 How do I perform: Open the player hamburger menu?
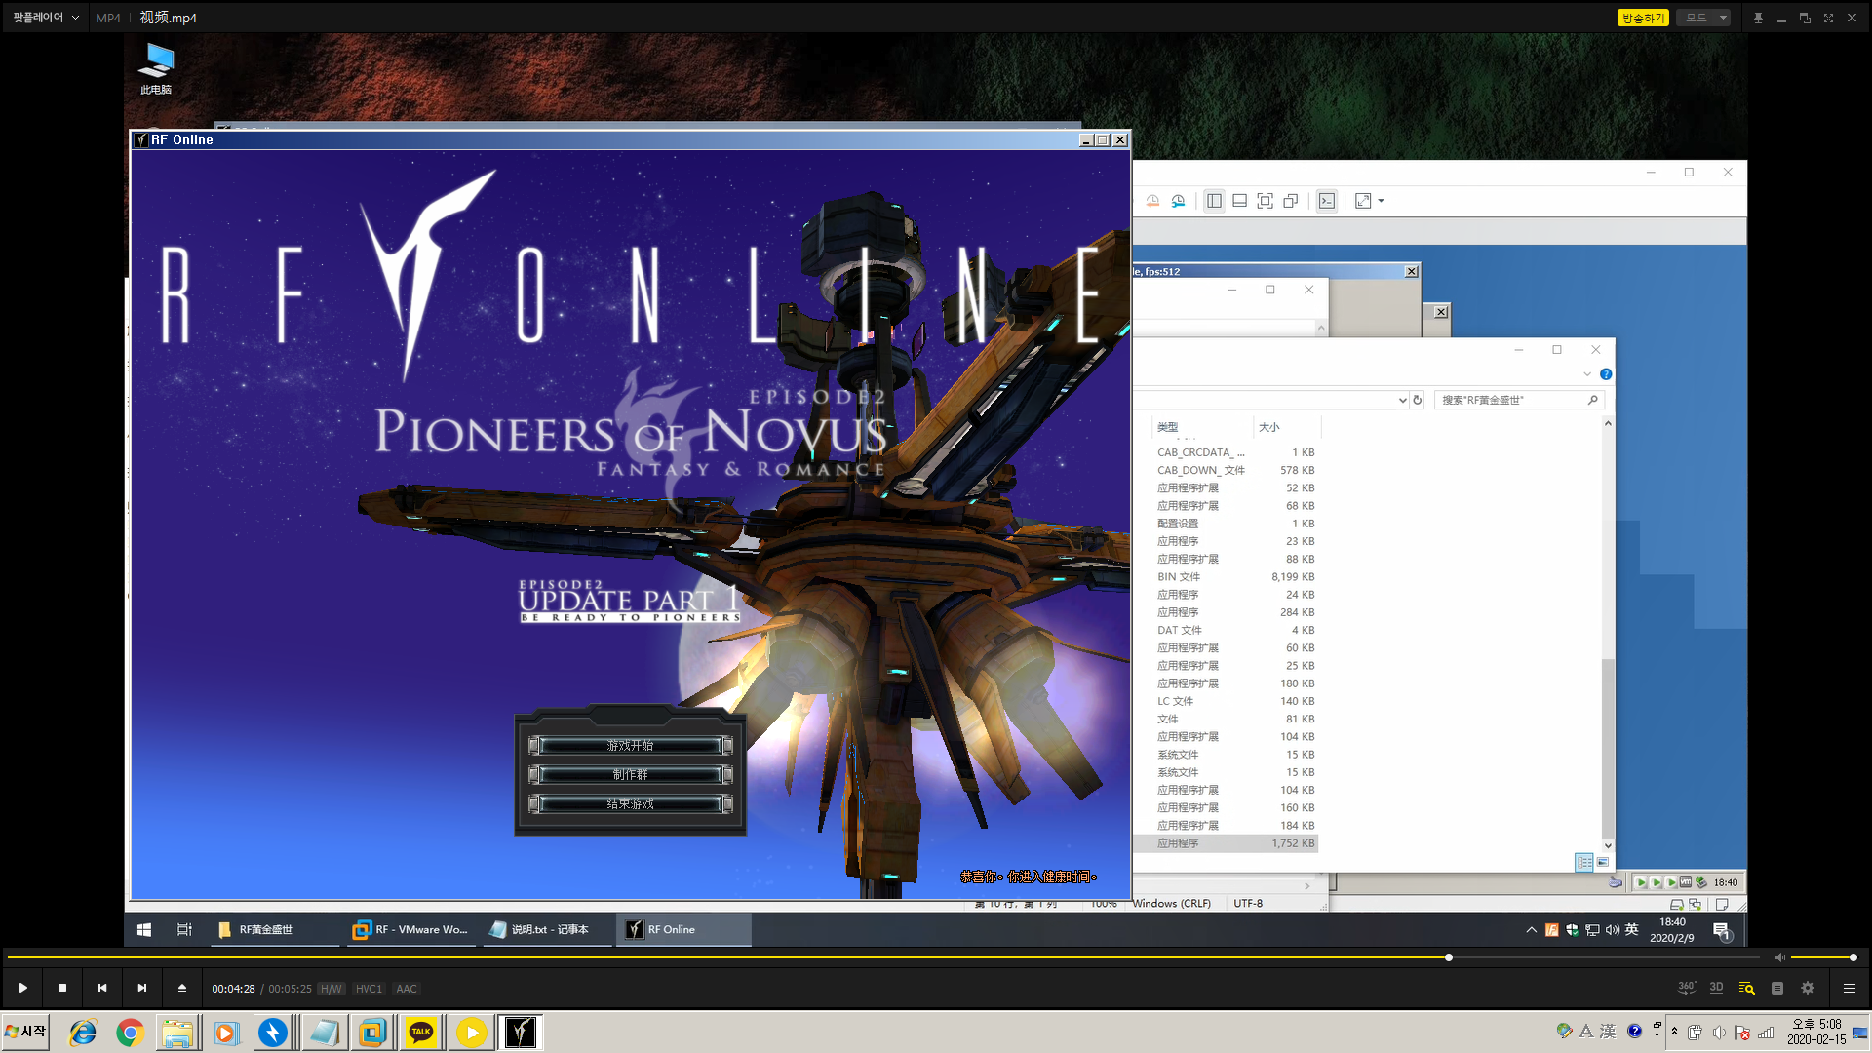tap(1849, 988)
